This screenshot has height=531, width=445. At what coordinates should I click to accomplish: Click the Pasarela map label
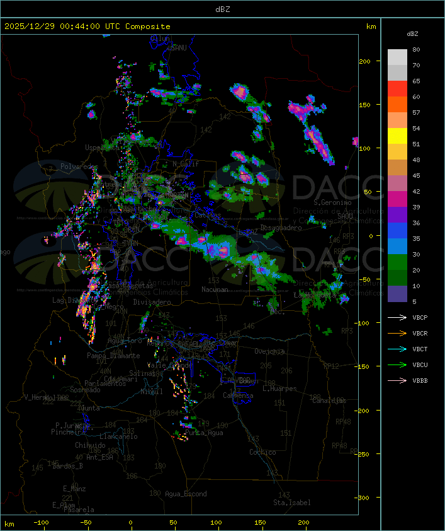pos(79,510)
